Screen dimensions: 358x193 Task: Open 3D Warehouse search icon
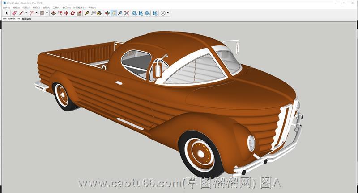[135, 13]
